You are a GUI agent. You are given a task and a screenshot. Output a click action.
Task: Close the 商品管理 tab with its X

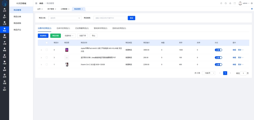(82, 9)
